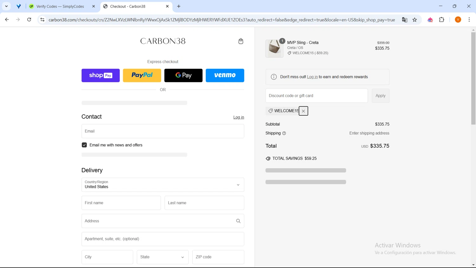Click the TOTAL SAVINGS $59.25 text
The width and height of the screenshot is (476, 268).
pos(294,158)
